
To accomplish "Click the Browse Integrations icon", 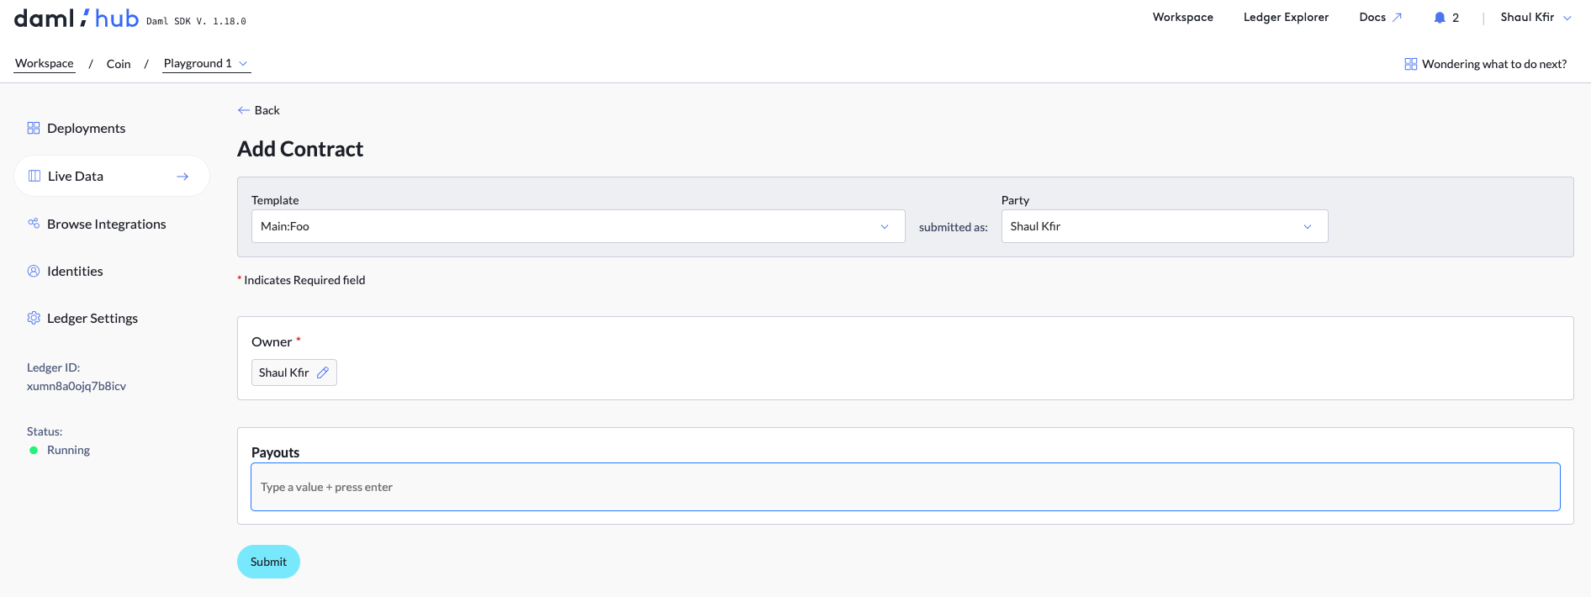I will pos(34,224).
